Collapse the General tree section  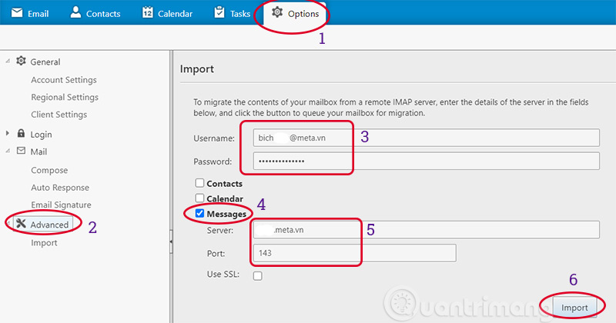click(x=8, y=61)
